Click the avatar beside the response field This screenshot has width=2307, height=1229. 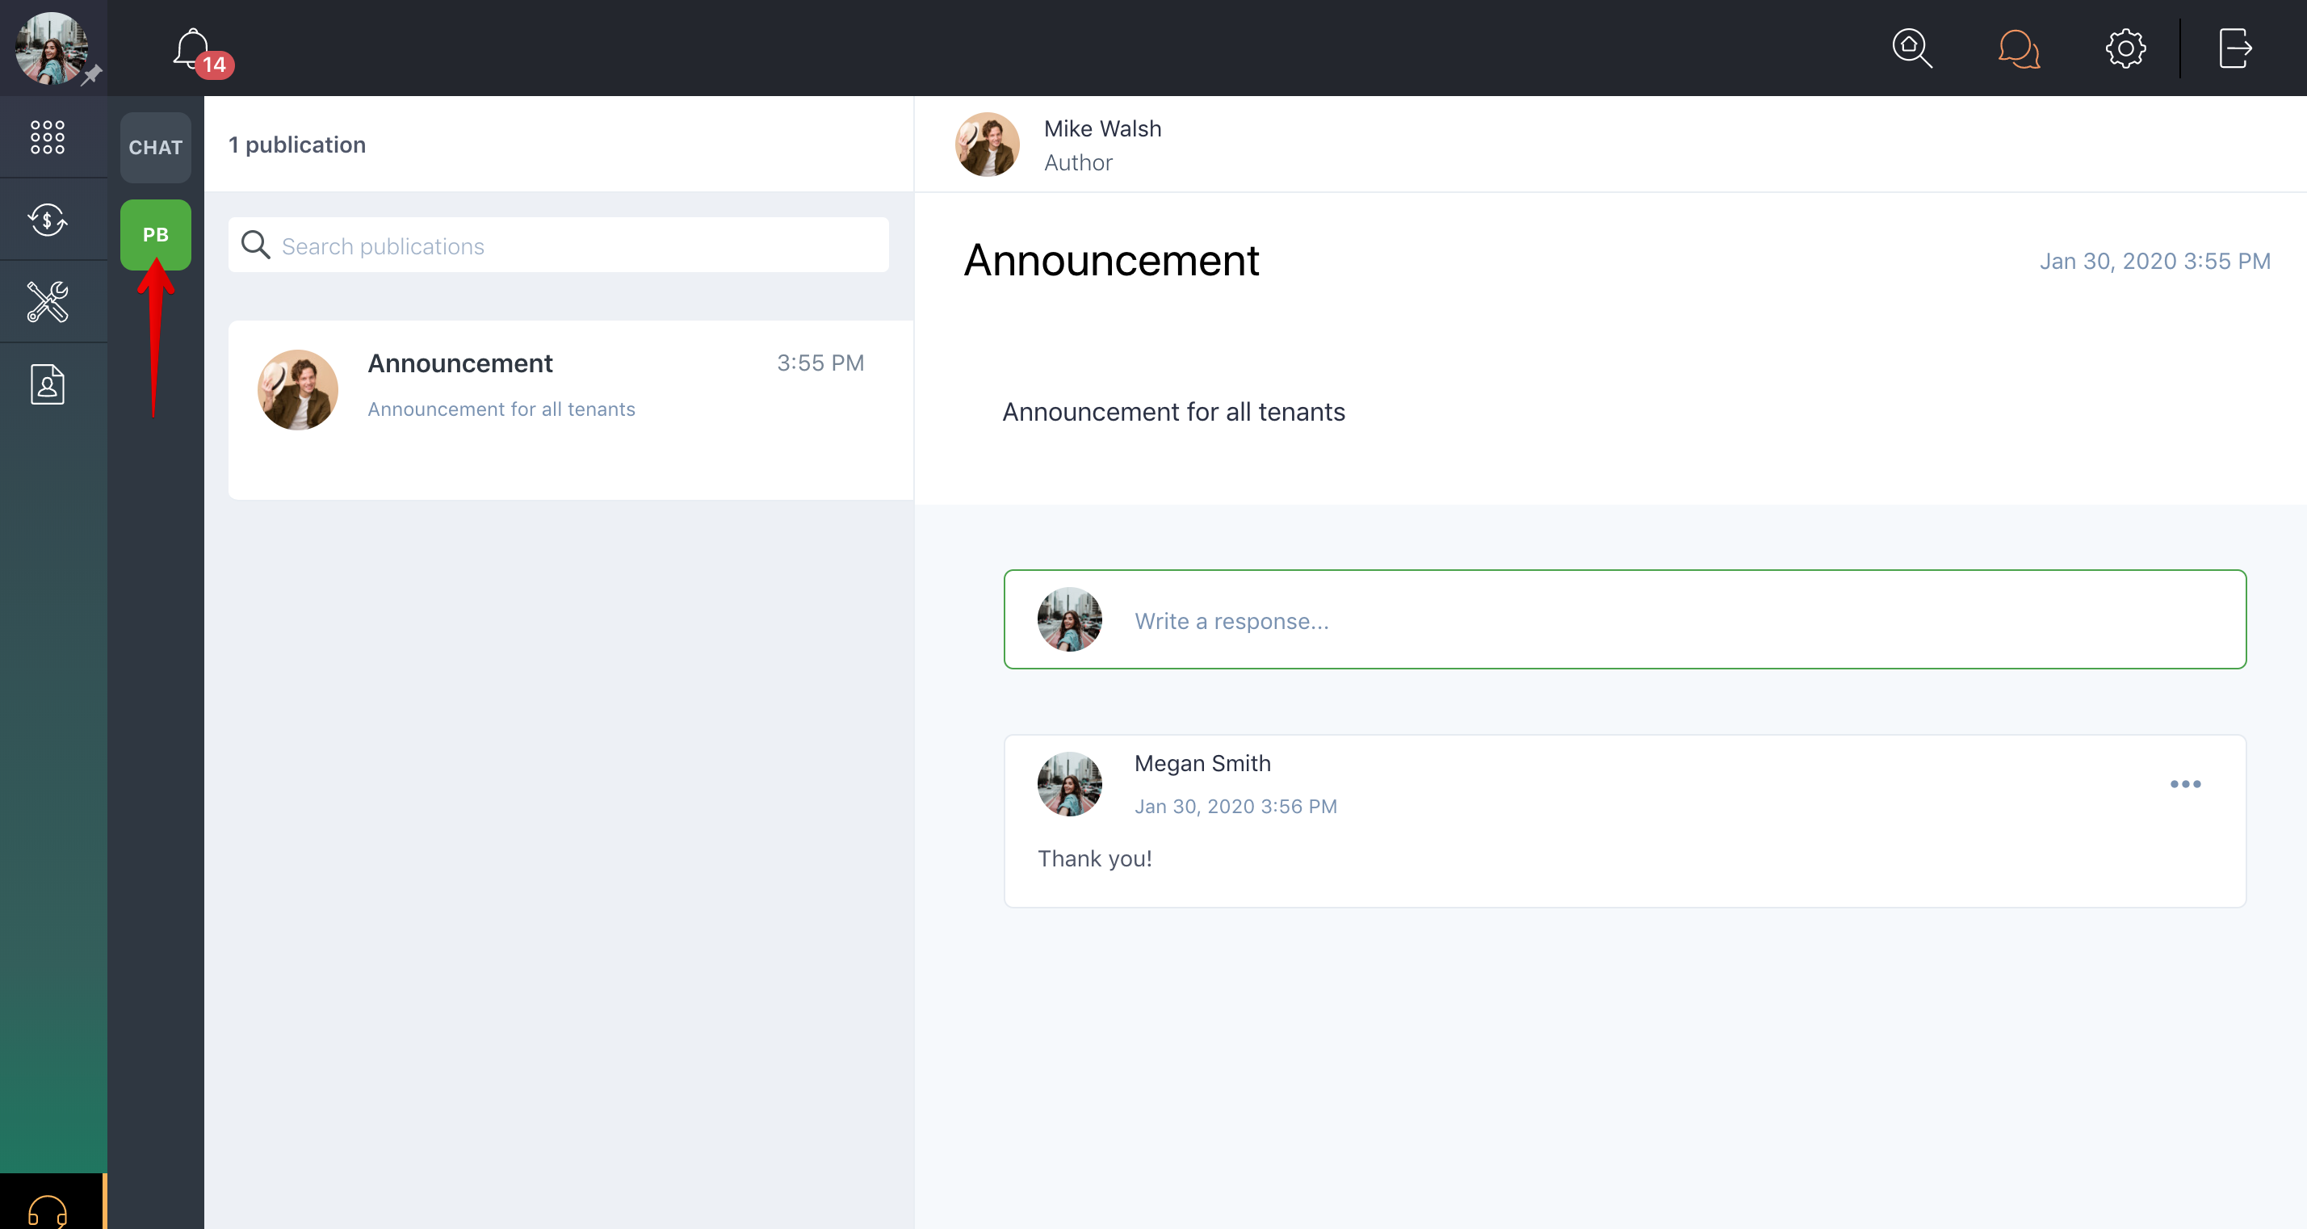pos(1069,619)
